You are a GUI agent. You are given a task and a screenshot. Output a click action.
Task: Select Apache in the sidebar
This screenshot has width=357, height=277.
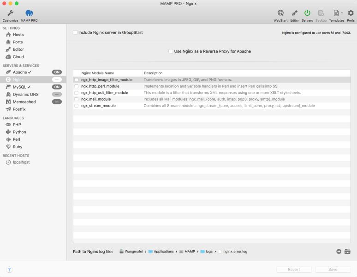point(20,72)
